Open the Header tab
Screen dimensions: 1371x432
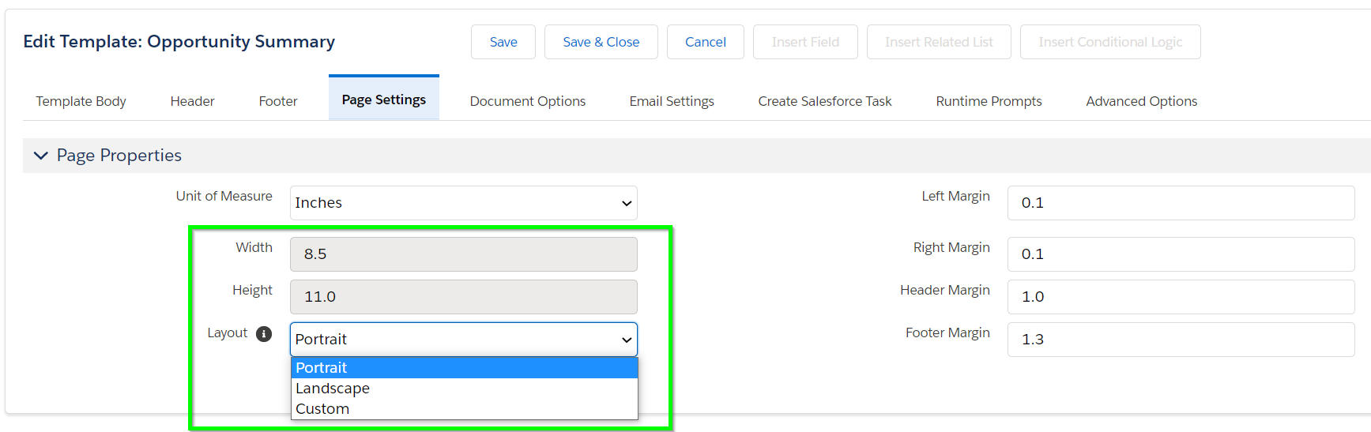192,101
